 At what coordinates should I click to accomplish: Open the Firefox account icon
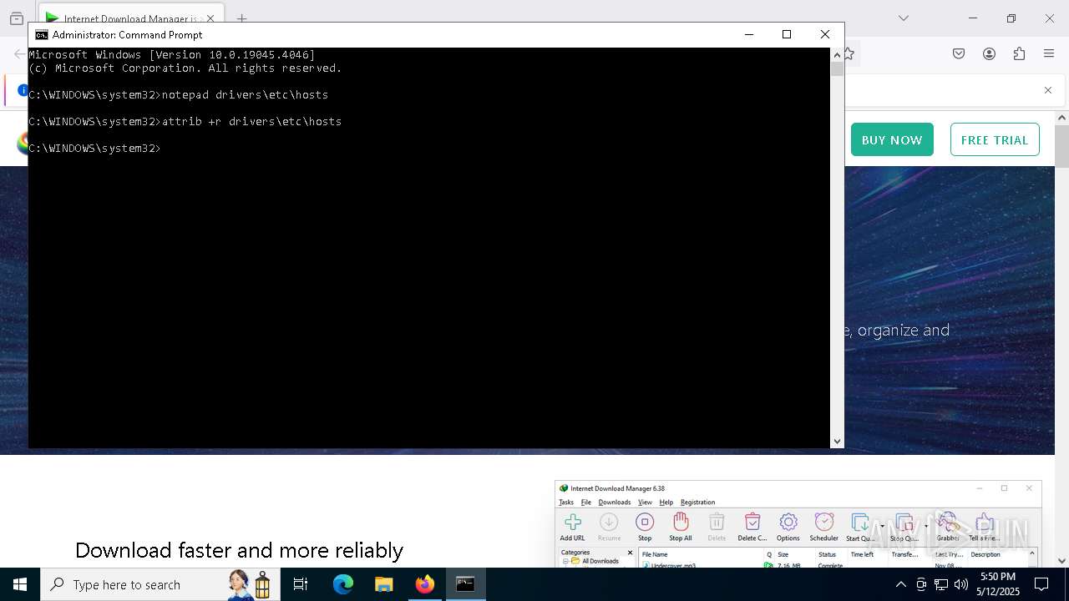coord(989,53)
